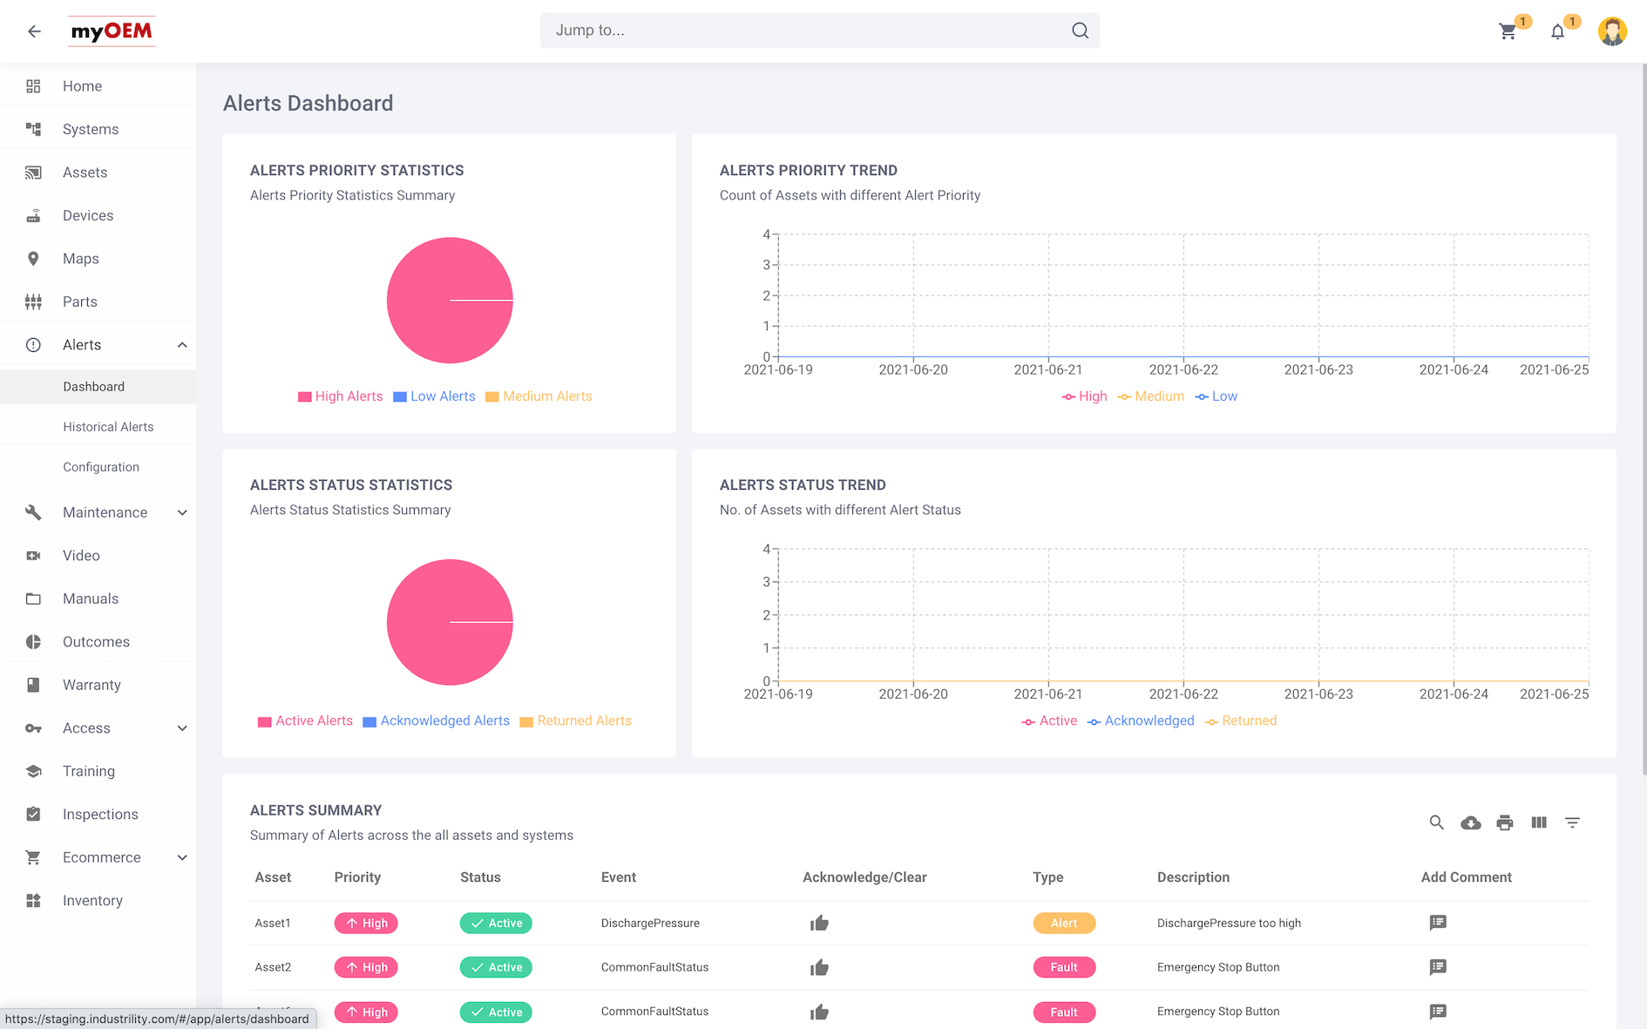The image size is (1647, 1029).
Task: Click the Warranty book icon
Action: [x=33, y=685]
